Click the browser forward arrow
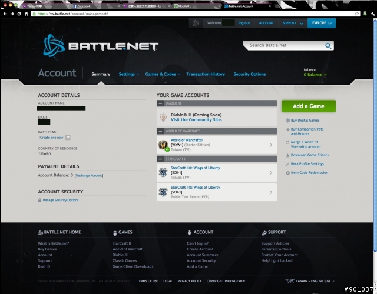Image resolution: width=377 pixels, height=294 pixels. pyautogui.click(x=12, y=14)
